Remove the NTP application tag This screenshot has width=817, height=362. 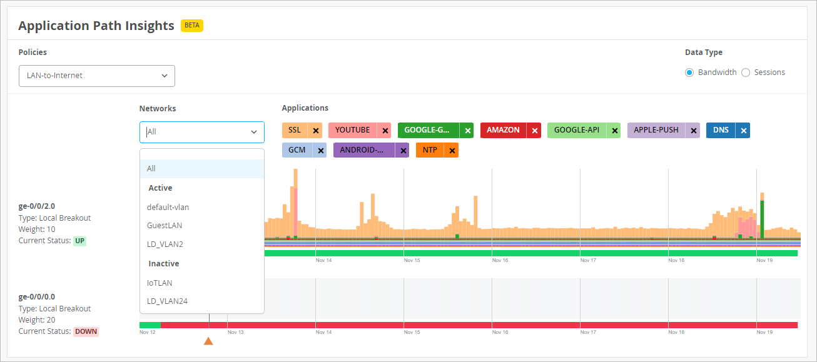(x=452, y=151)
